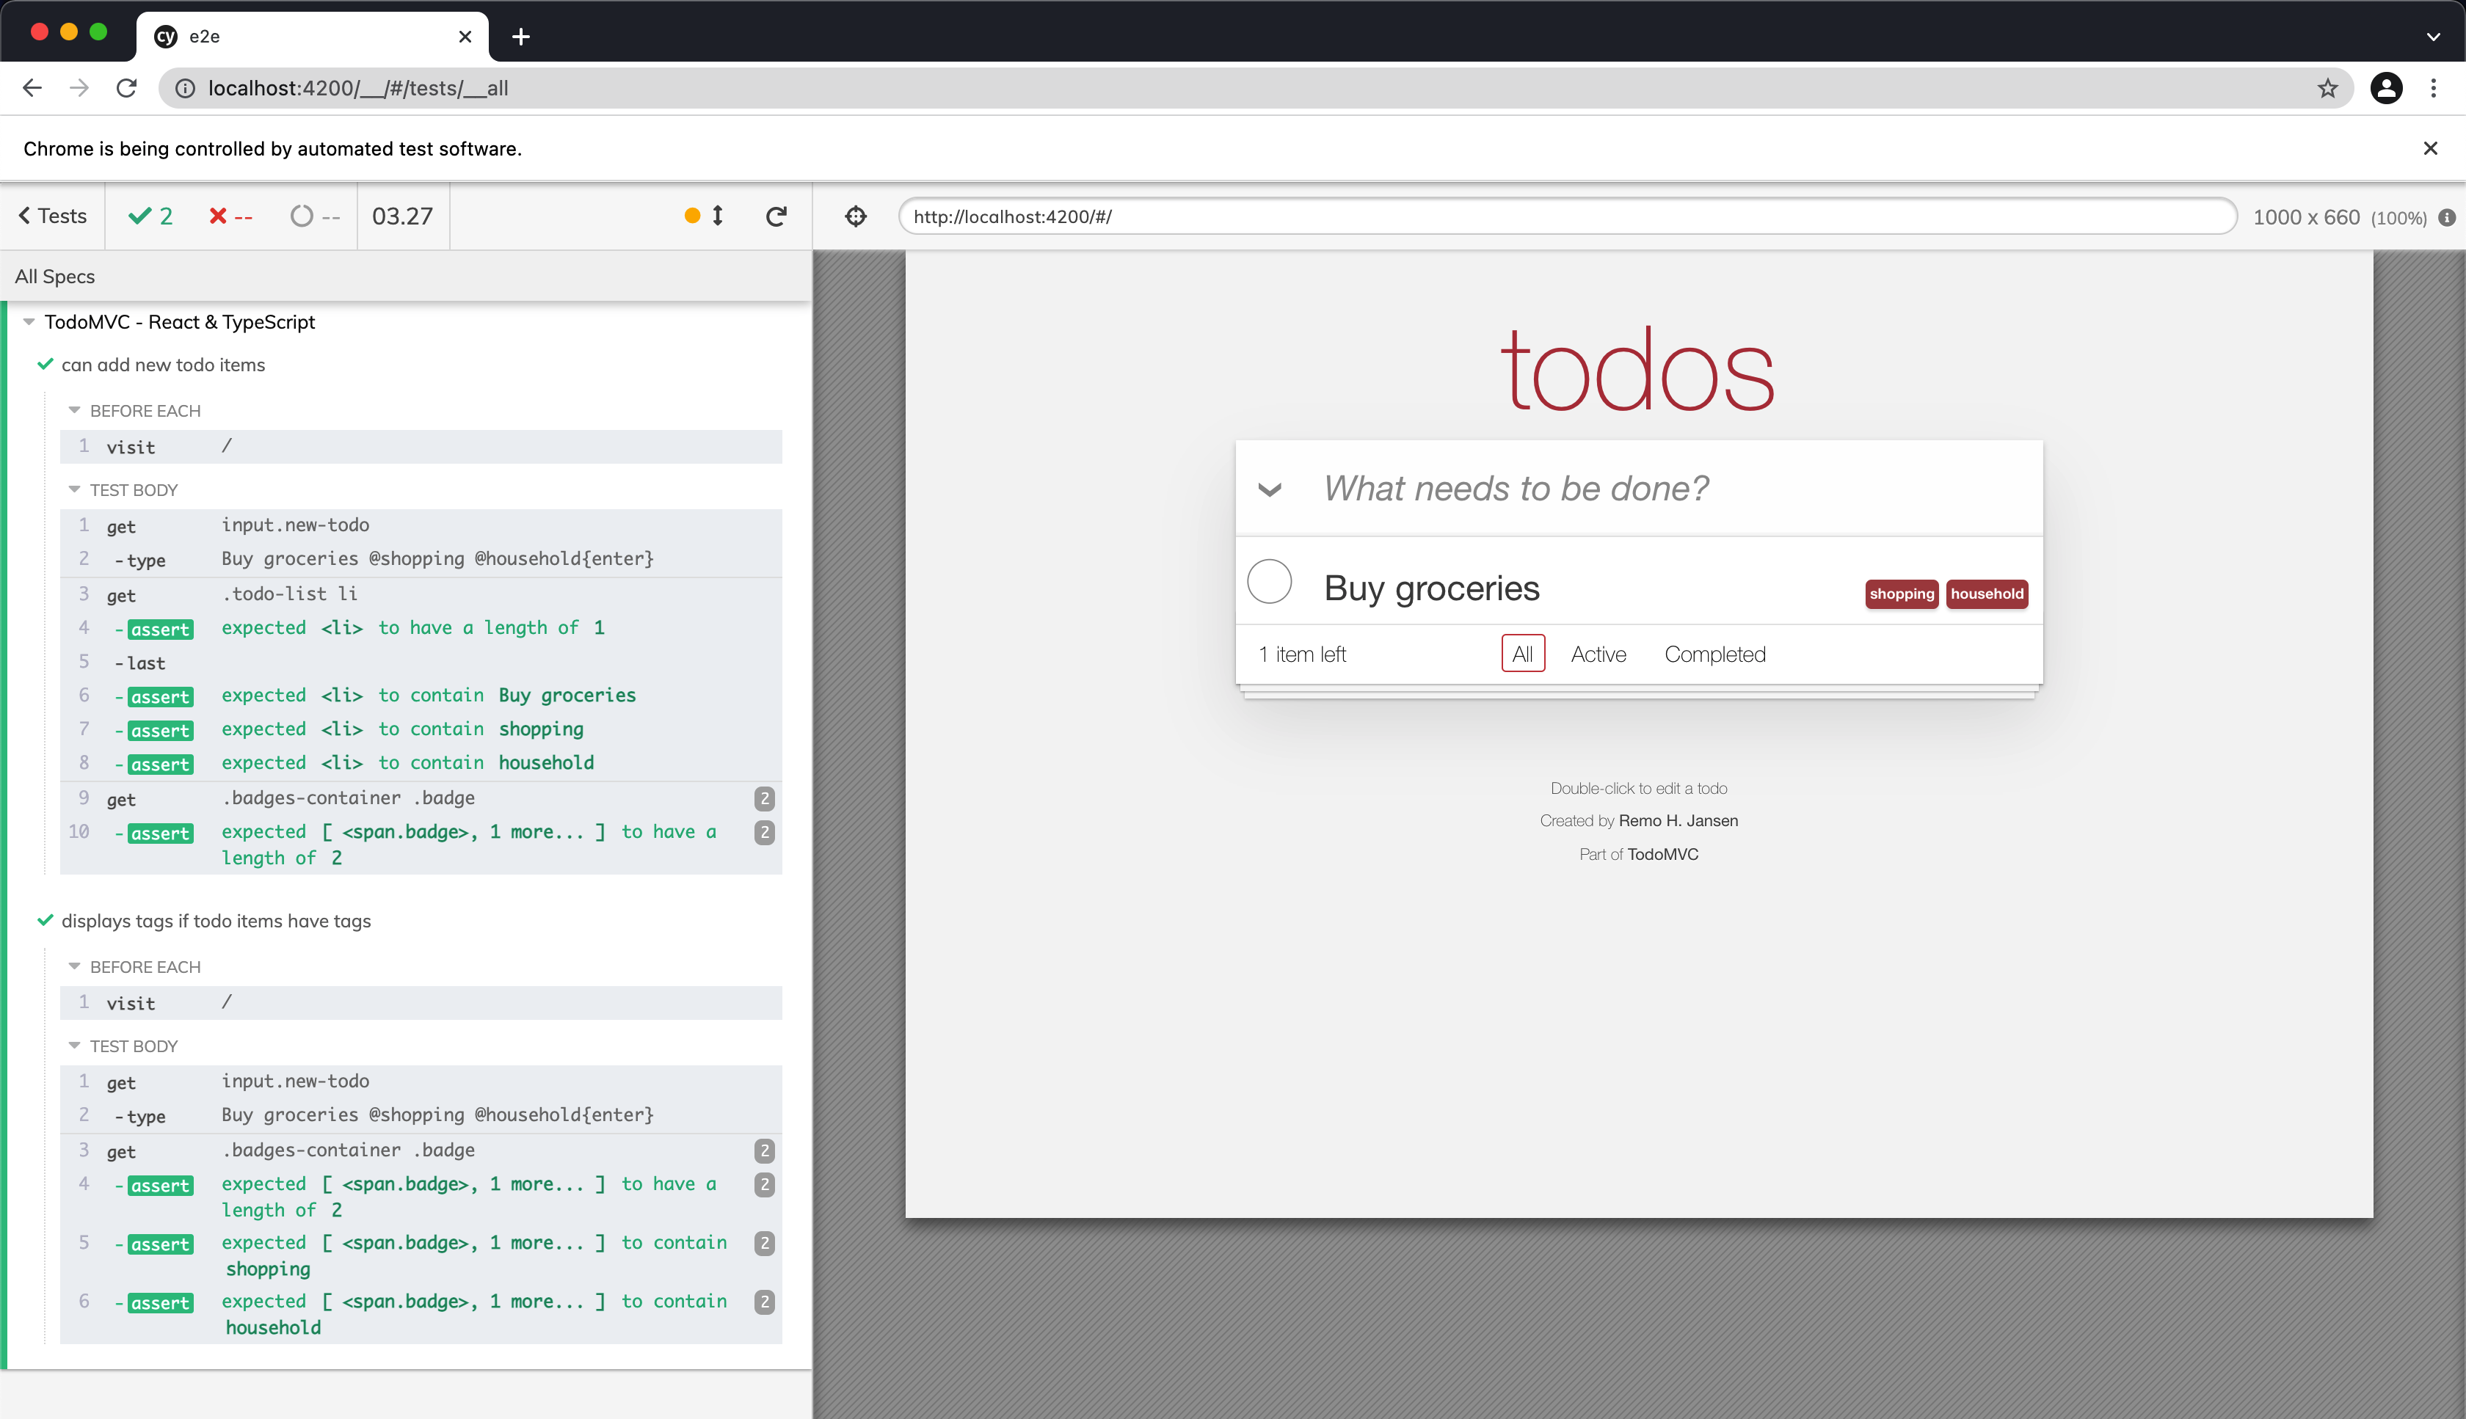This screenshot has width=2466, height=1419.
Task: Toggle all todos complete chevron
Action: (1269, 489)
